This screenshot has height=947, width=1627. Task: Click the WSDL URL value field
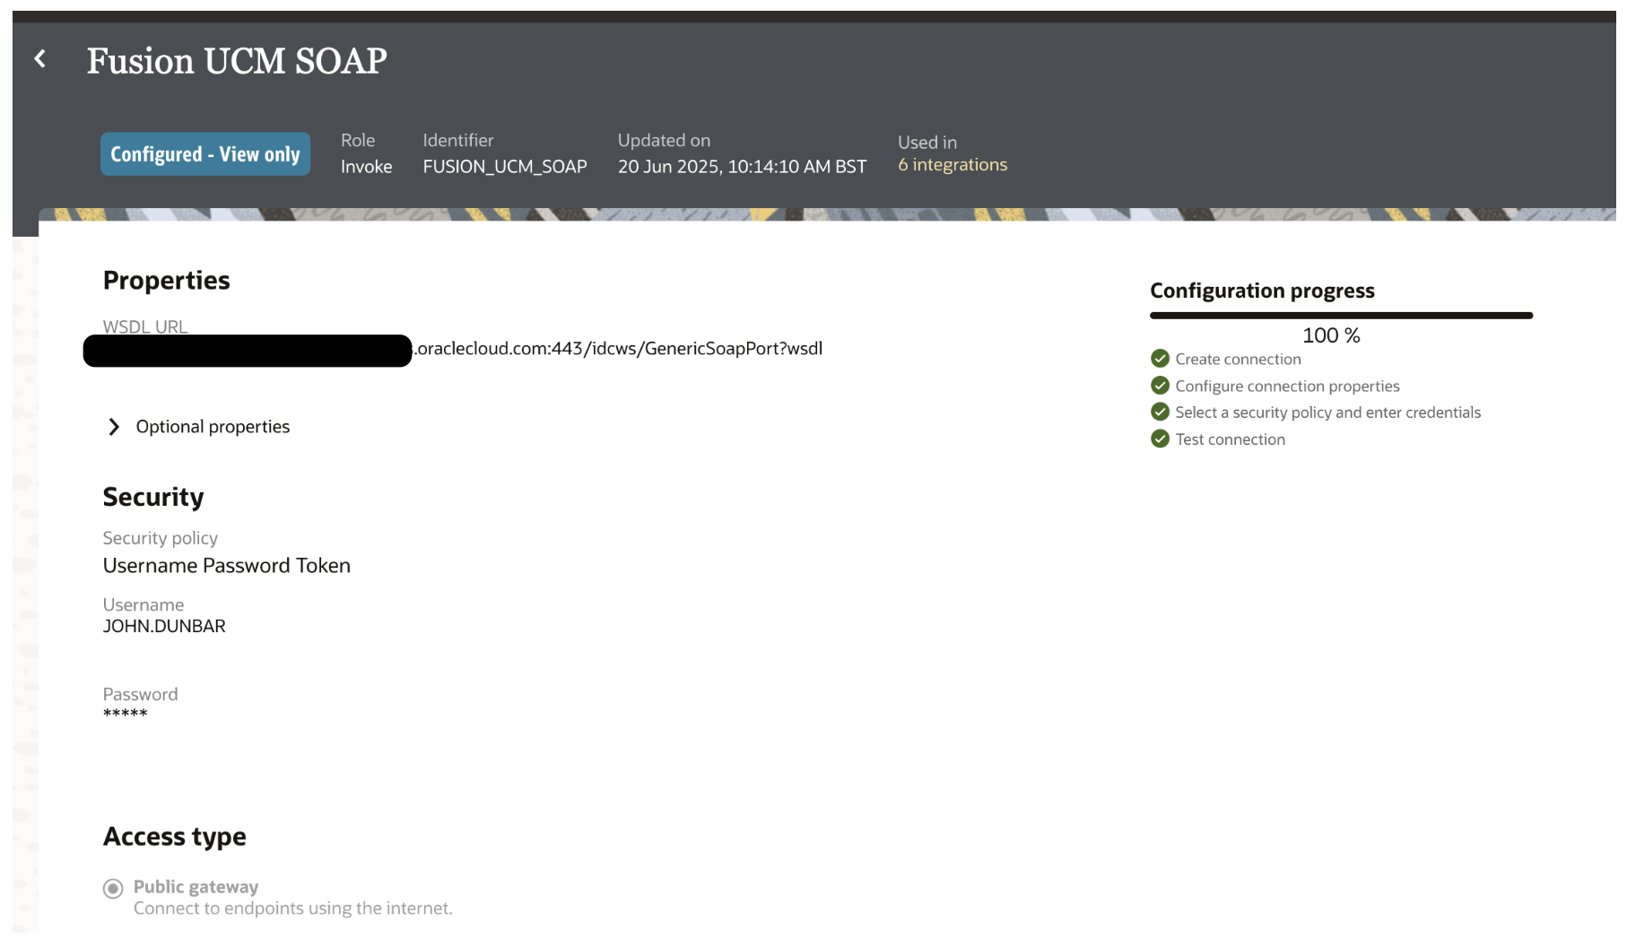click(x=453, y=350)
